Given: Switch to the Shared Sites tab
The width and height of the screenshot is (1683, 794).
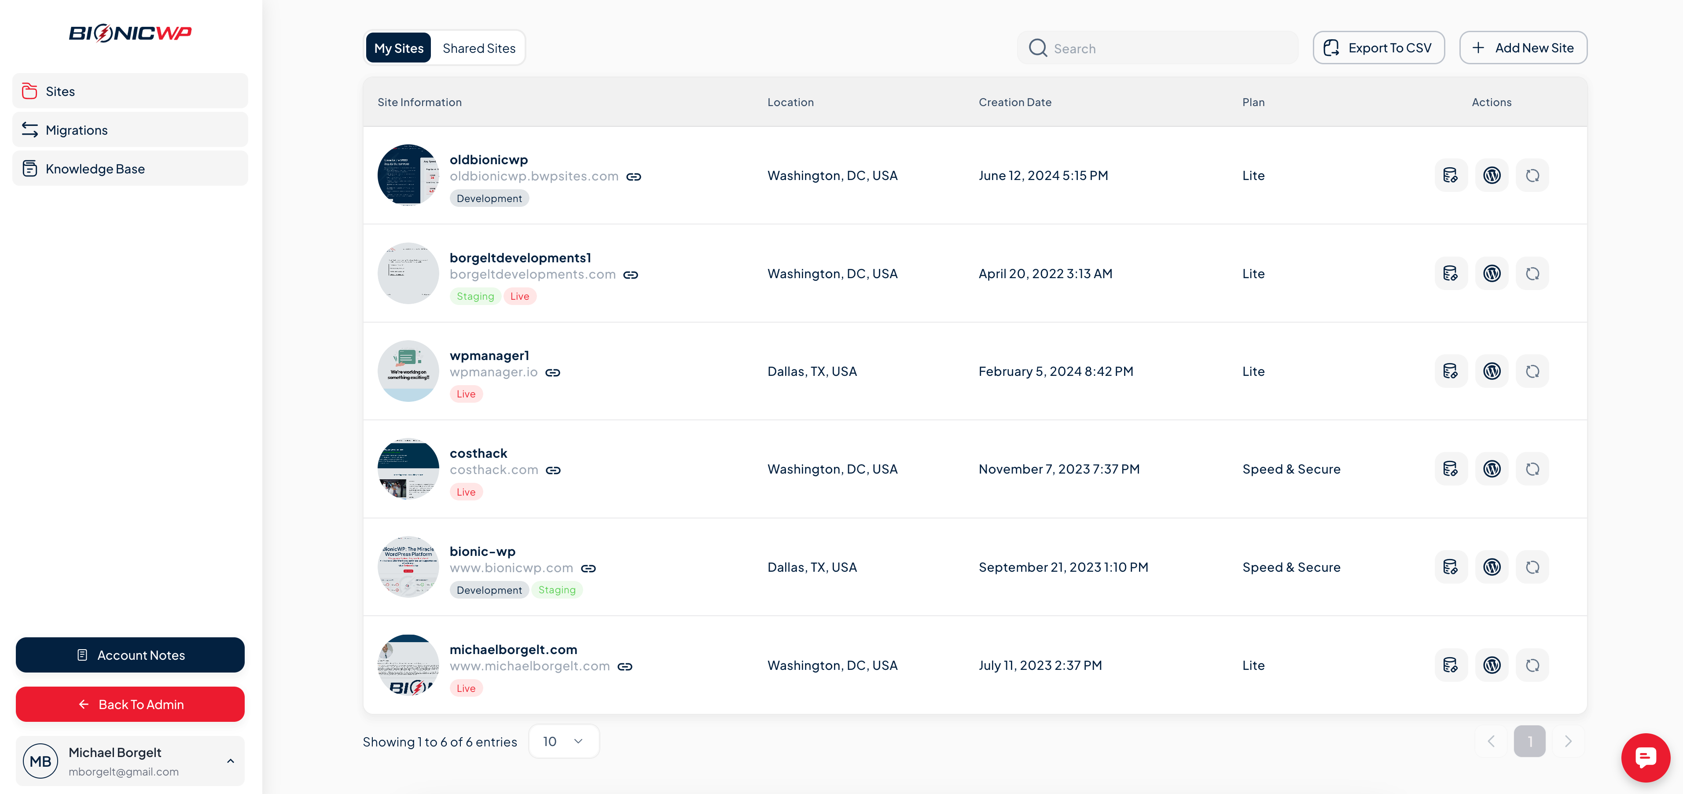Looking at the screenshot, I should pyautogui.click(x=479, y=48).
